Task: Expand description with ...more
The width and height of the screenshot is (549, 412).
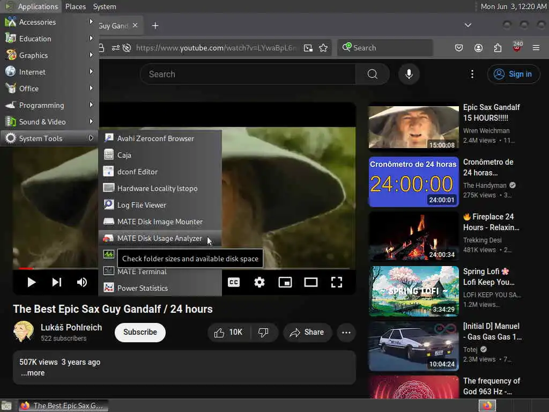Action: tap(33, 373)
